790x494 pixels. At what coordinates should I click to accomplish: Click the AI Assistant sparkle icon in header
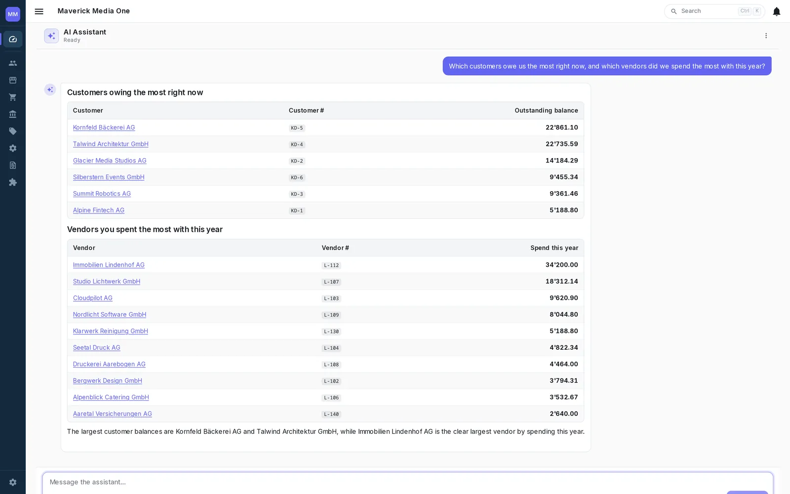tap(51, 36)
